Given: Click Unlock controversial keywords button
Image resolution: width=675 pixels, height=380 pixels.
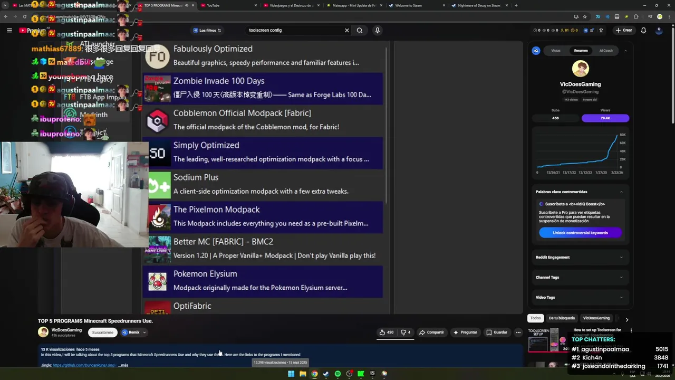Looking at the screenshot, I should pos(580,233).
